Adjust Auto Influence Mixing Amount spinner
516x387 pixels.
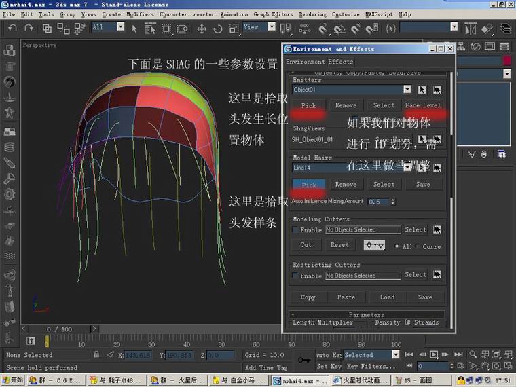pos(392,202)
